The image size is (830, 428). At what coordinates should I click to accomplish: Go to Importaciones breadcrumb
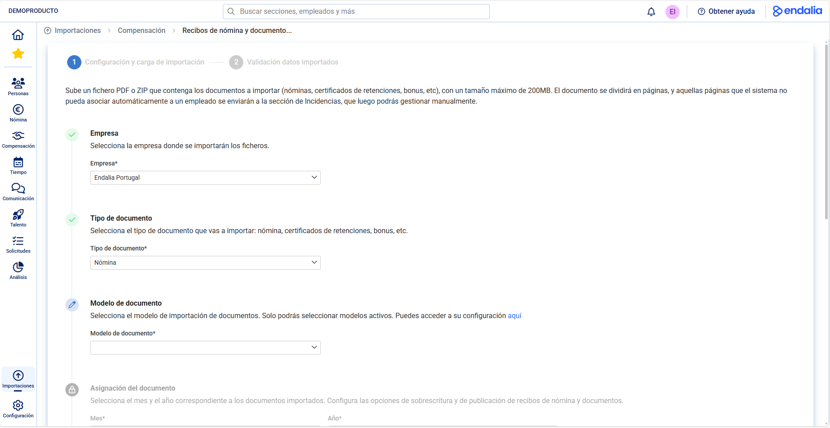pos(77,30)
